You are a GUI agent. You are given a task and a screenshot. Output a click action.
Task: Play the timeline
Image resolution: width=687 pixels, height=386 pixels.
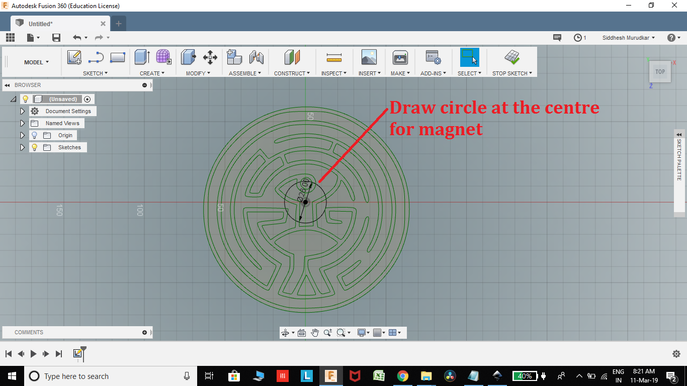(33, 354)
